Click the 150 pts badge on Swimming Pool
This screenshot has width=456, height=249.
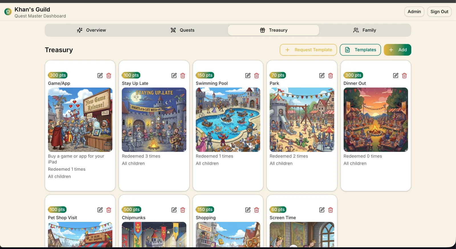tap(205, 75)
